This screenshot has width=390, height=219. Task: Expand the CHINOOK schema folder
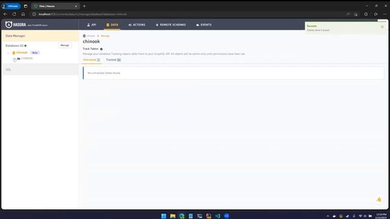pyautogui.click(x=14, y=58)
